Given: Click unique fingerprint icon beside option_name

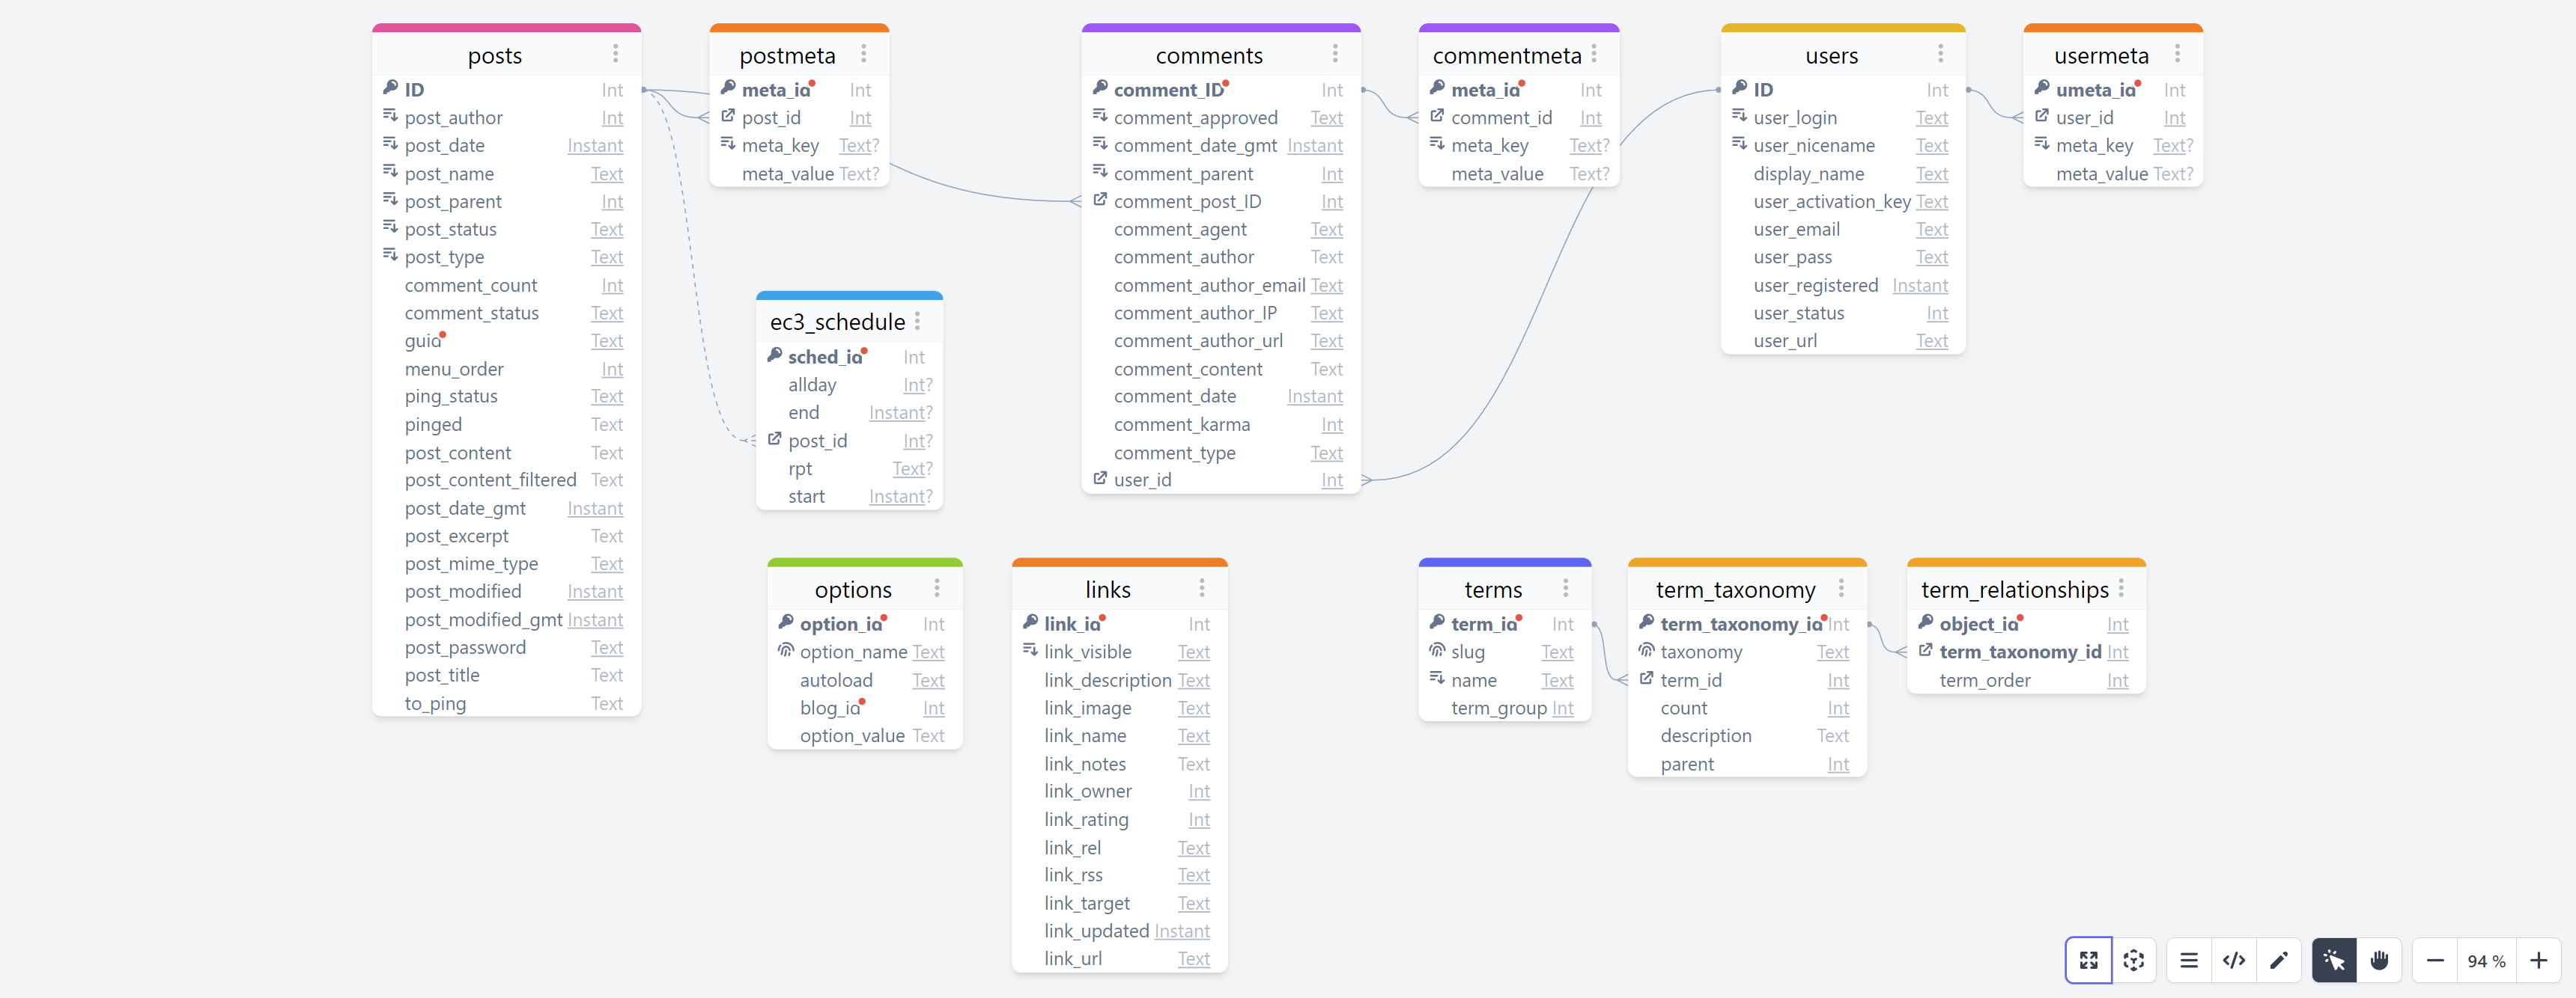Looking at the screenshot, I should [x=785, y=650].
